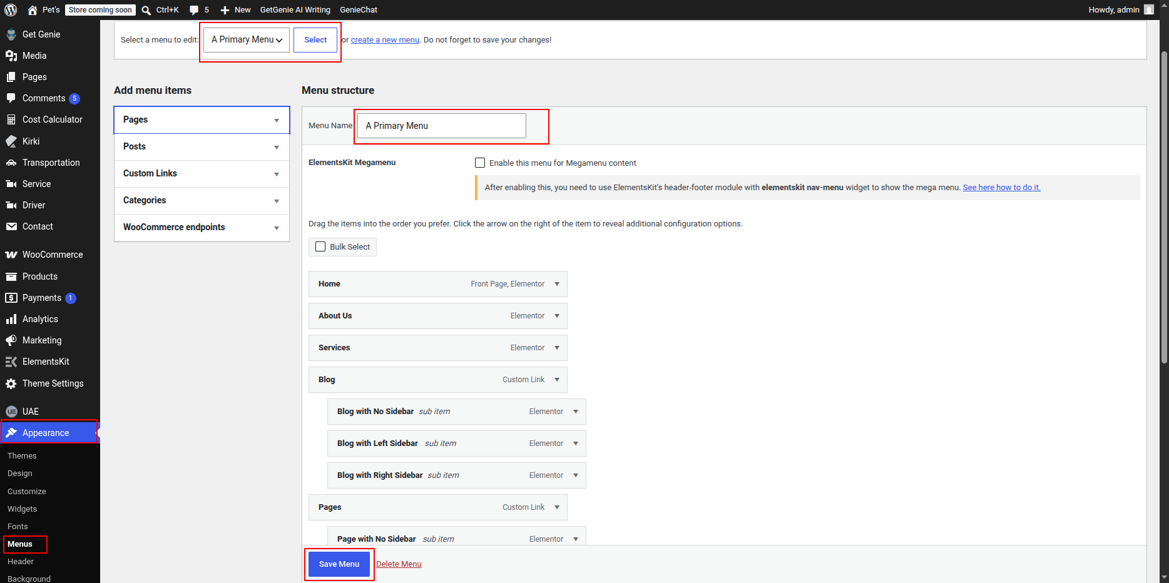Open See here how to do it link

pos(1001,187)
